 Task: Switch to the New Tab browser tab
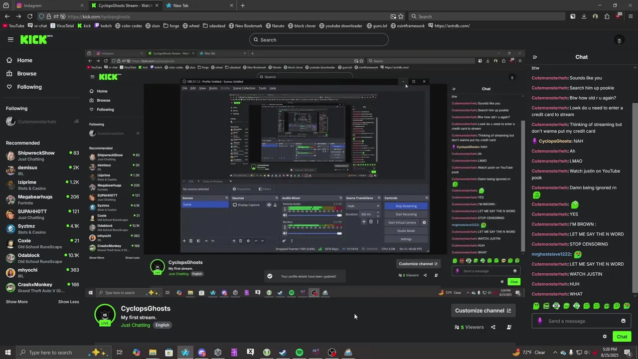199,5
